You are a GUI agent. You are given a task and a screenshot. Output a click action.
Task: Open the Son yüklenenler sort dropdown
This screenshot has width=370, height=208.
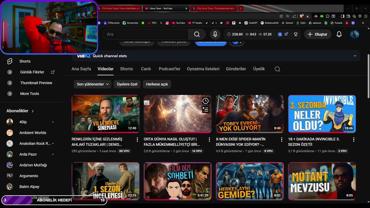92,84
